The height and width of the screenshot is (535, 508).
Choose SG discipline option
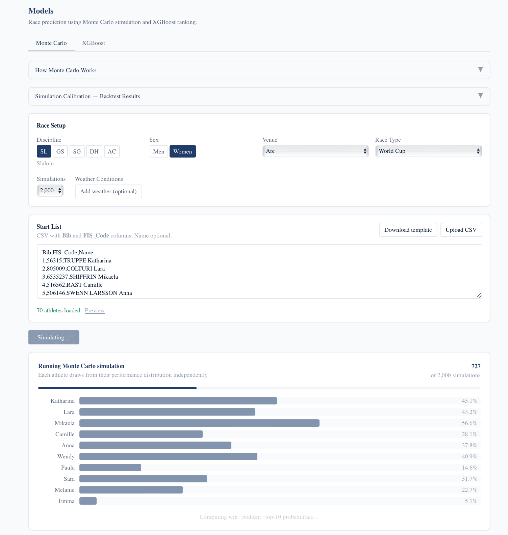77,151
